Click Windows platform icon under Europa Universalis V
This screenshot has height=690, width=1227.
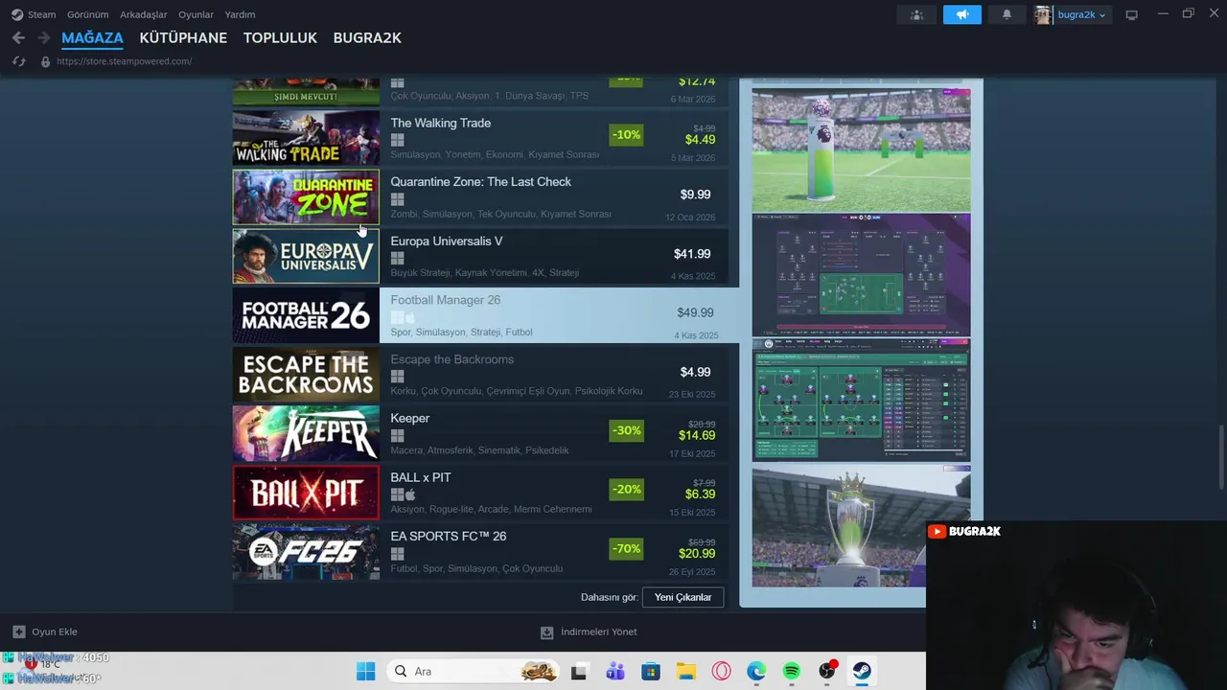coord(397,258)
